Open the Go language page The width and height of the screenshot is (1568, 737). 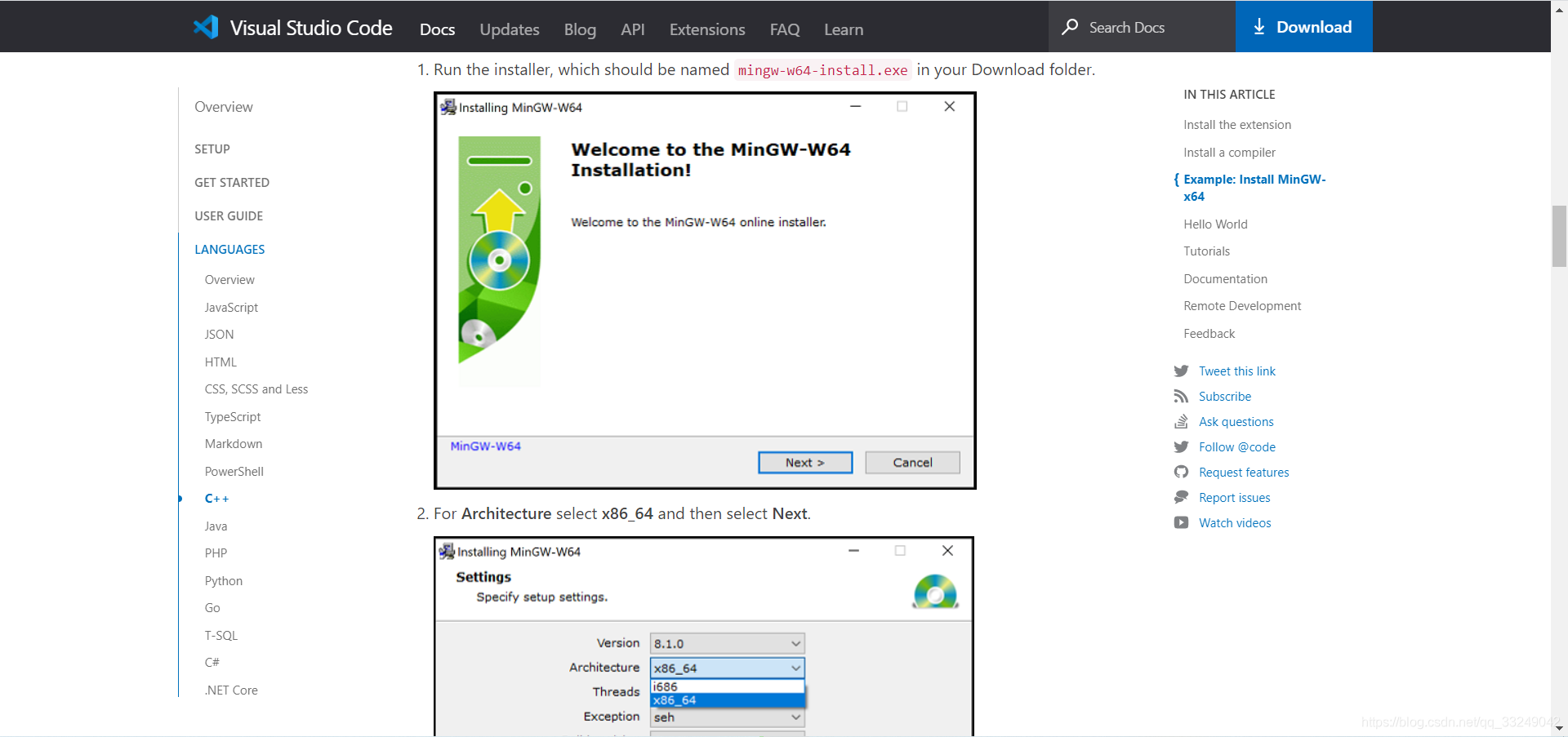click(x=212, y=608)
